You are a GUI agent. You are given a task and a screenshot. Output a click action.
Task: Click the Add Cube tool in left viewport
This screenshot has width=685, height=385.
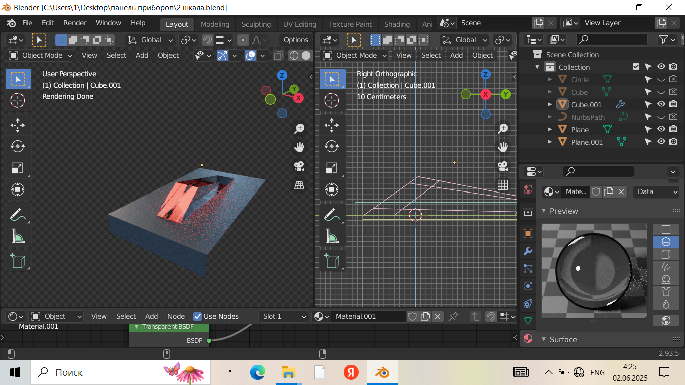[18, 261]
